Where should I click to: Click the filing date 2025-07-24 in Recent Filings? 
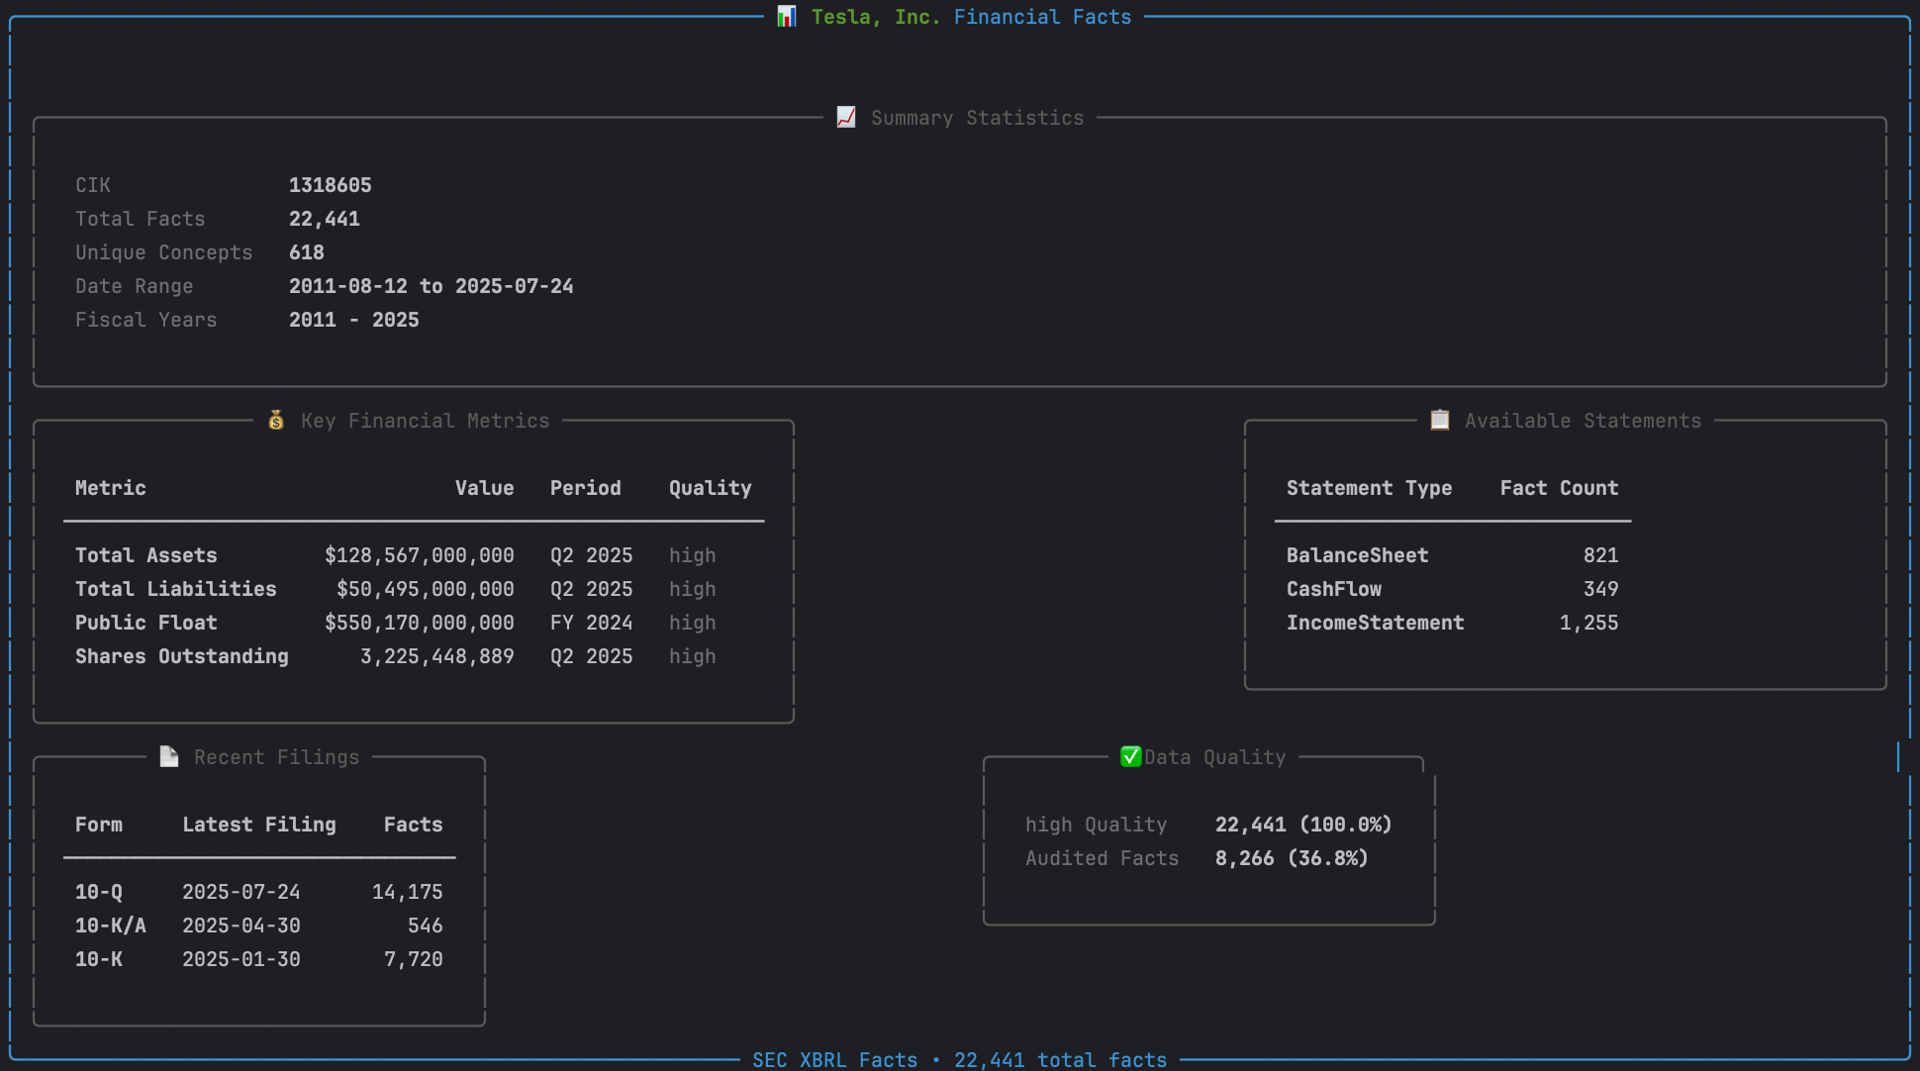[x=241, y=892]
